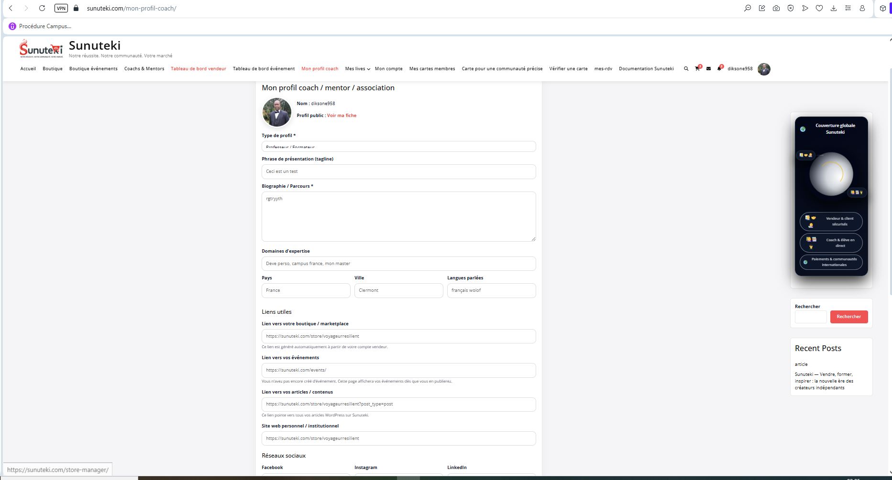Add page to bookmarks with heart icon

[x=819, y=8]
